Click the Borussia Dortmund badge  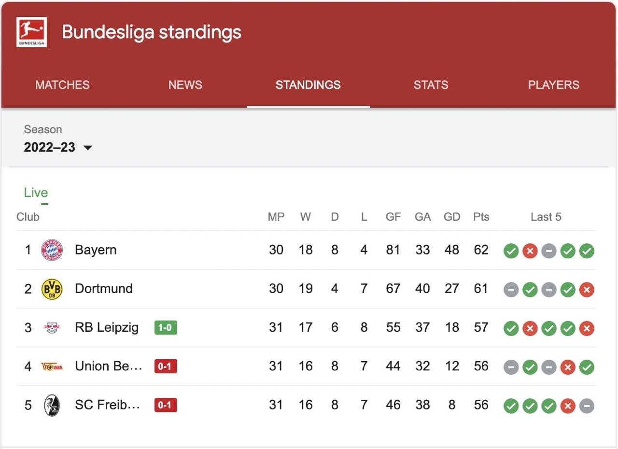point(53,288)
